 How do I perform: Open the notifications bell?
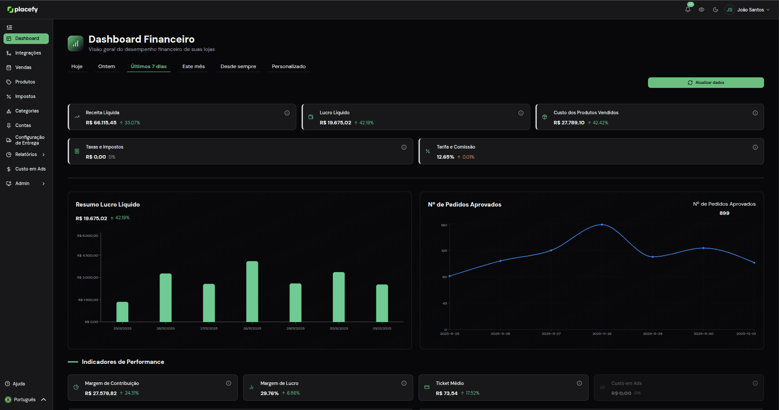pyautogui.click(x=687, y=9)
